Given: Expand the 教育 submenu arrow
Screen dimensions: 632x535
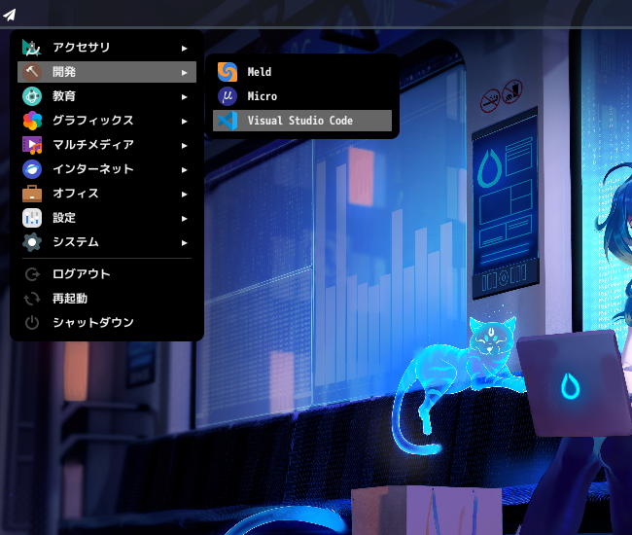Looking at the screenshot, I should pyautogui.click(x=184, y=96).
